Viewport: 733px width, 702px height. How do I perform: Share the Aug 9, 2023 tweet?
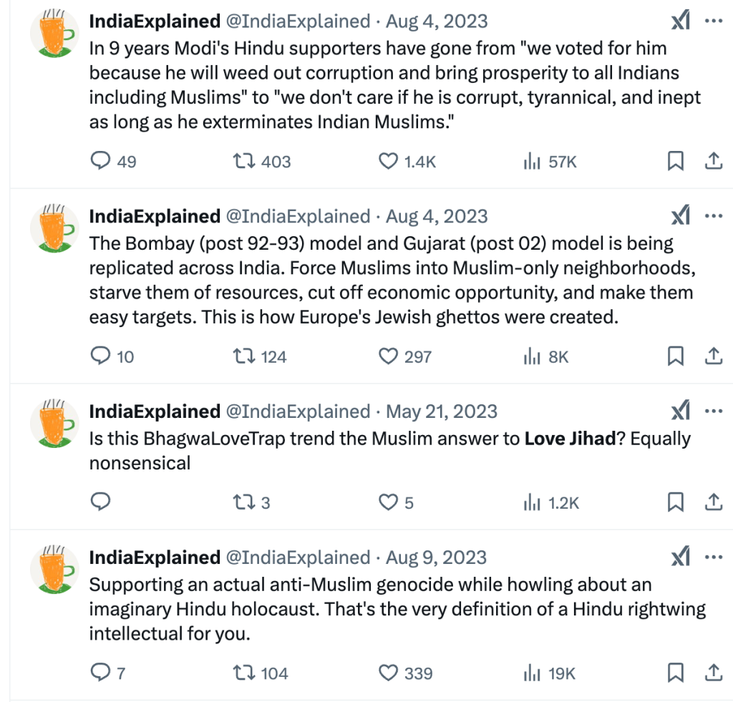pos(713,673)
